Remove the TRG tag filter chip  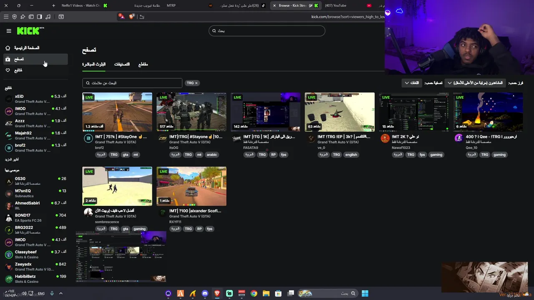point(196,83)
